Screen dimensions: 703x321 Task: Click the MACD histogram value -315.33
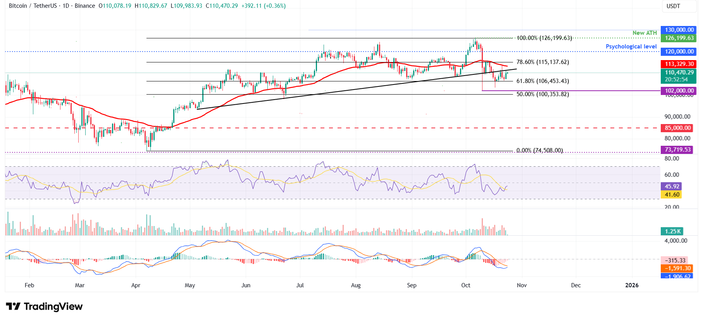(675, 261)
